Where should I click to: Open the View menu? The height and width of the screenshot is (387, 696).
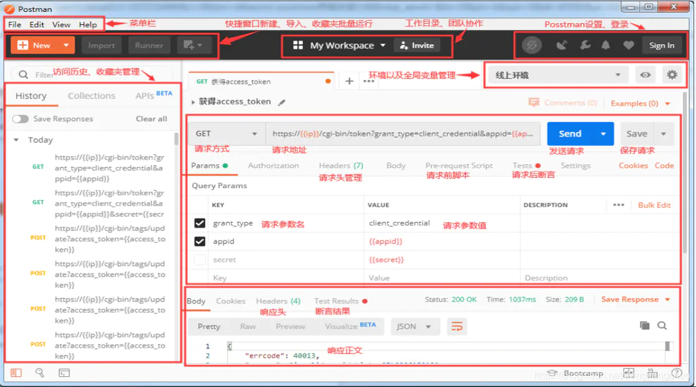(61, 24)
